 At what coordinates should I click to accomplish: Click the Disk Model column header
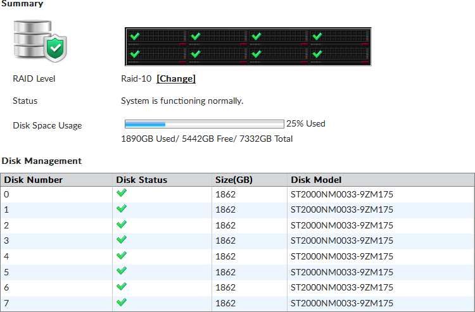coord(316,180)
